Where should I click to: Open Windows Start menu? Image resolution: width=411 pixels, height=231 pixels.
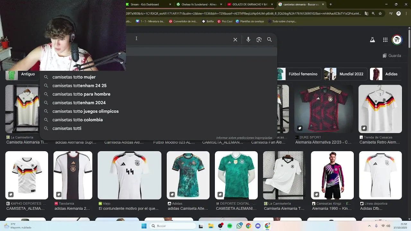click(x=144, y=226)
